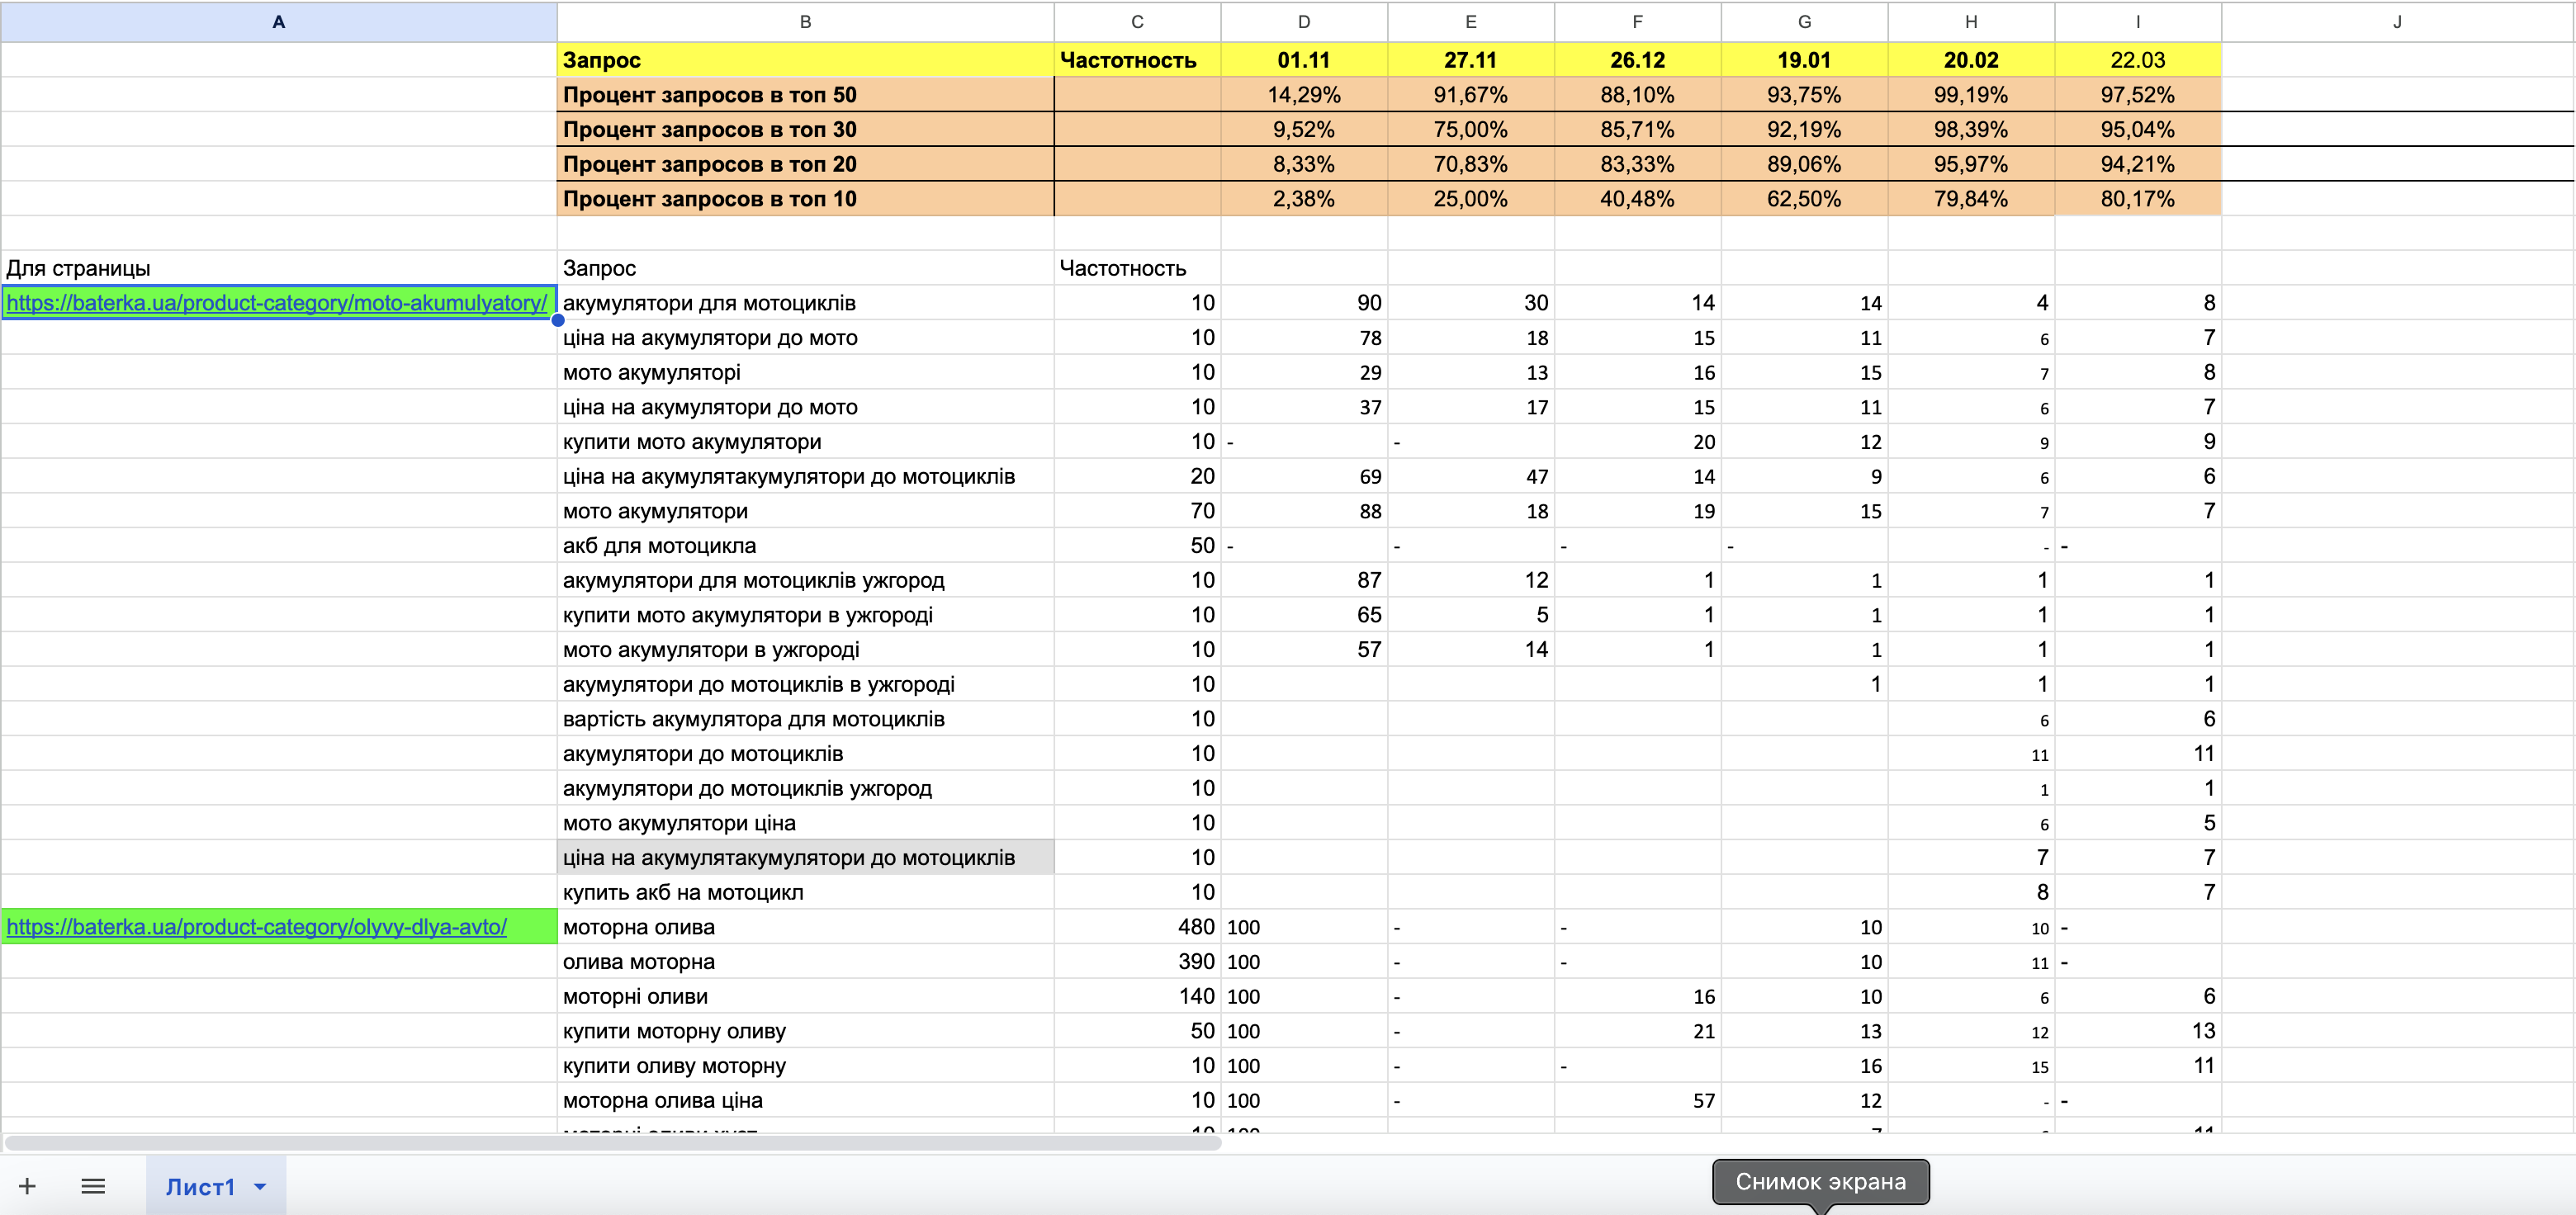2576x1215 pixels.
Task: Select column I header
Action: (x=2138, y=22)
